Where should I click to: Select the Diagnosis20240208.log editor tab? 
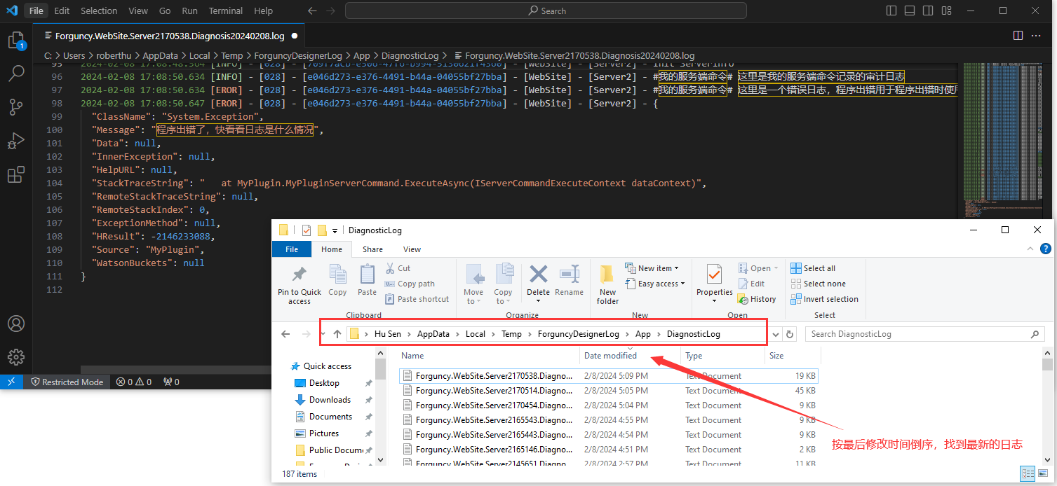coord(170,36)
